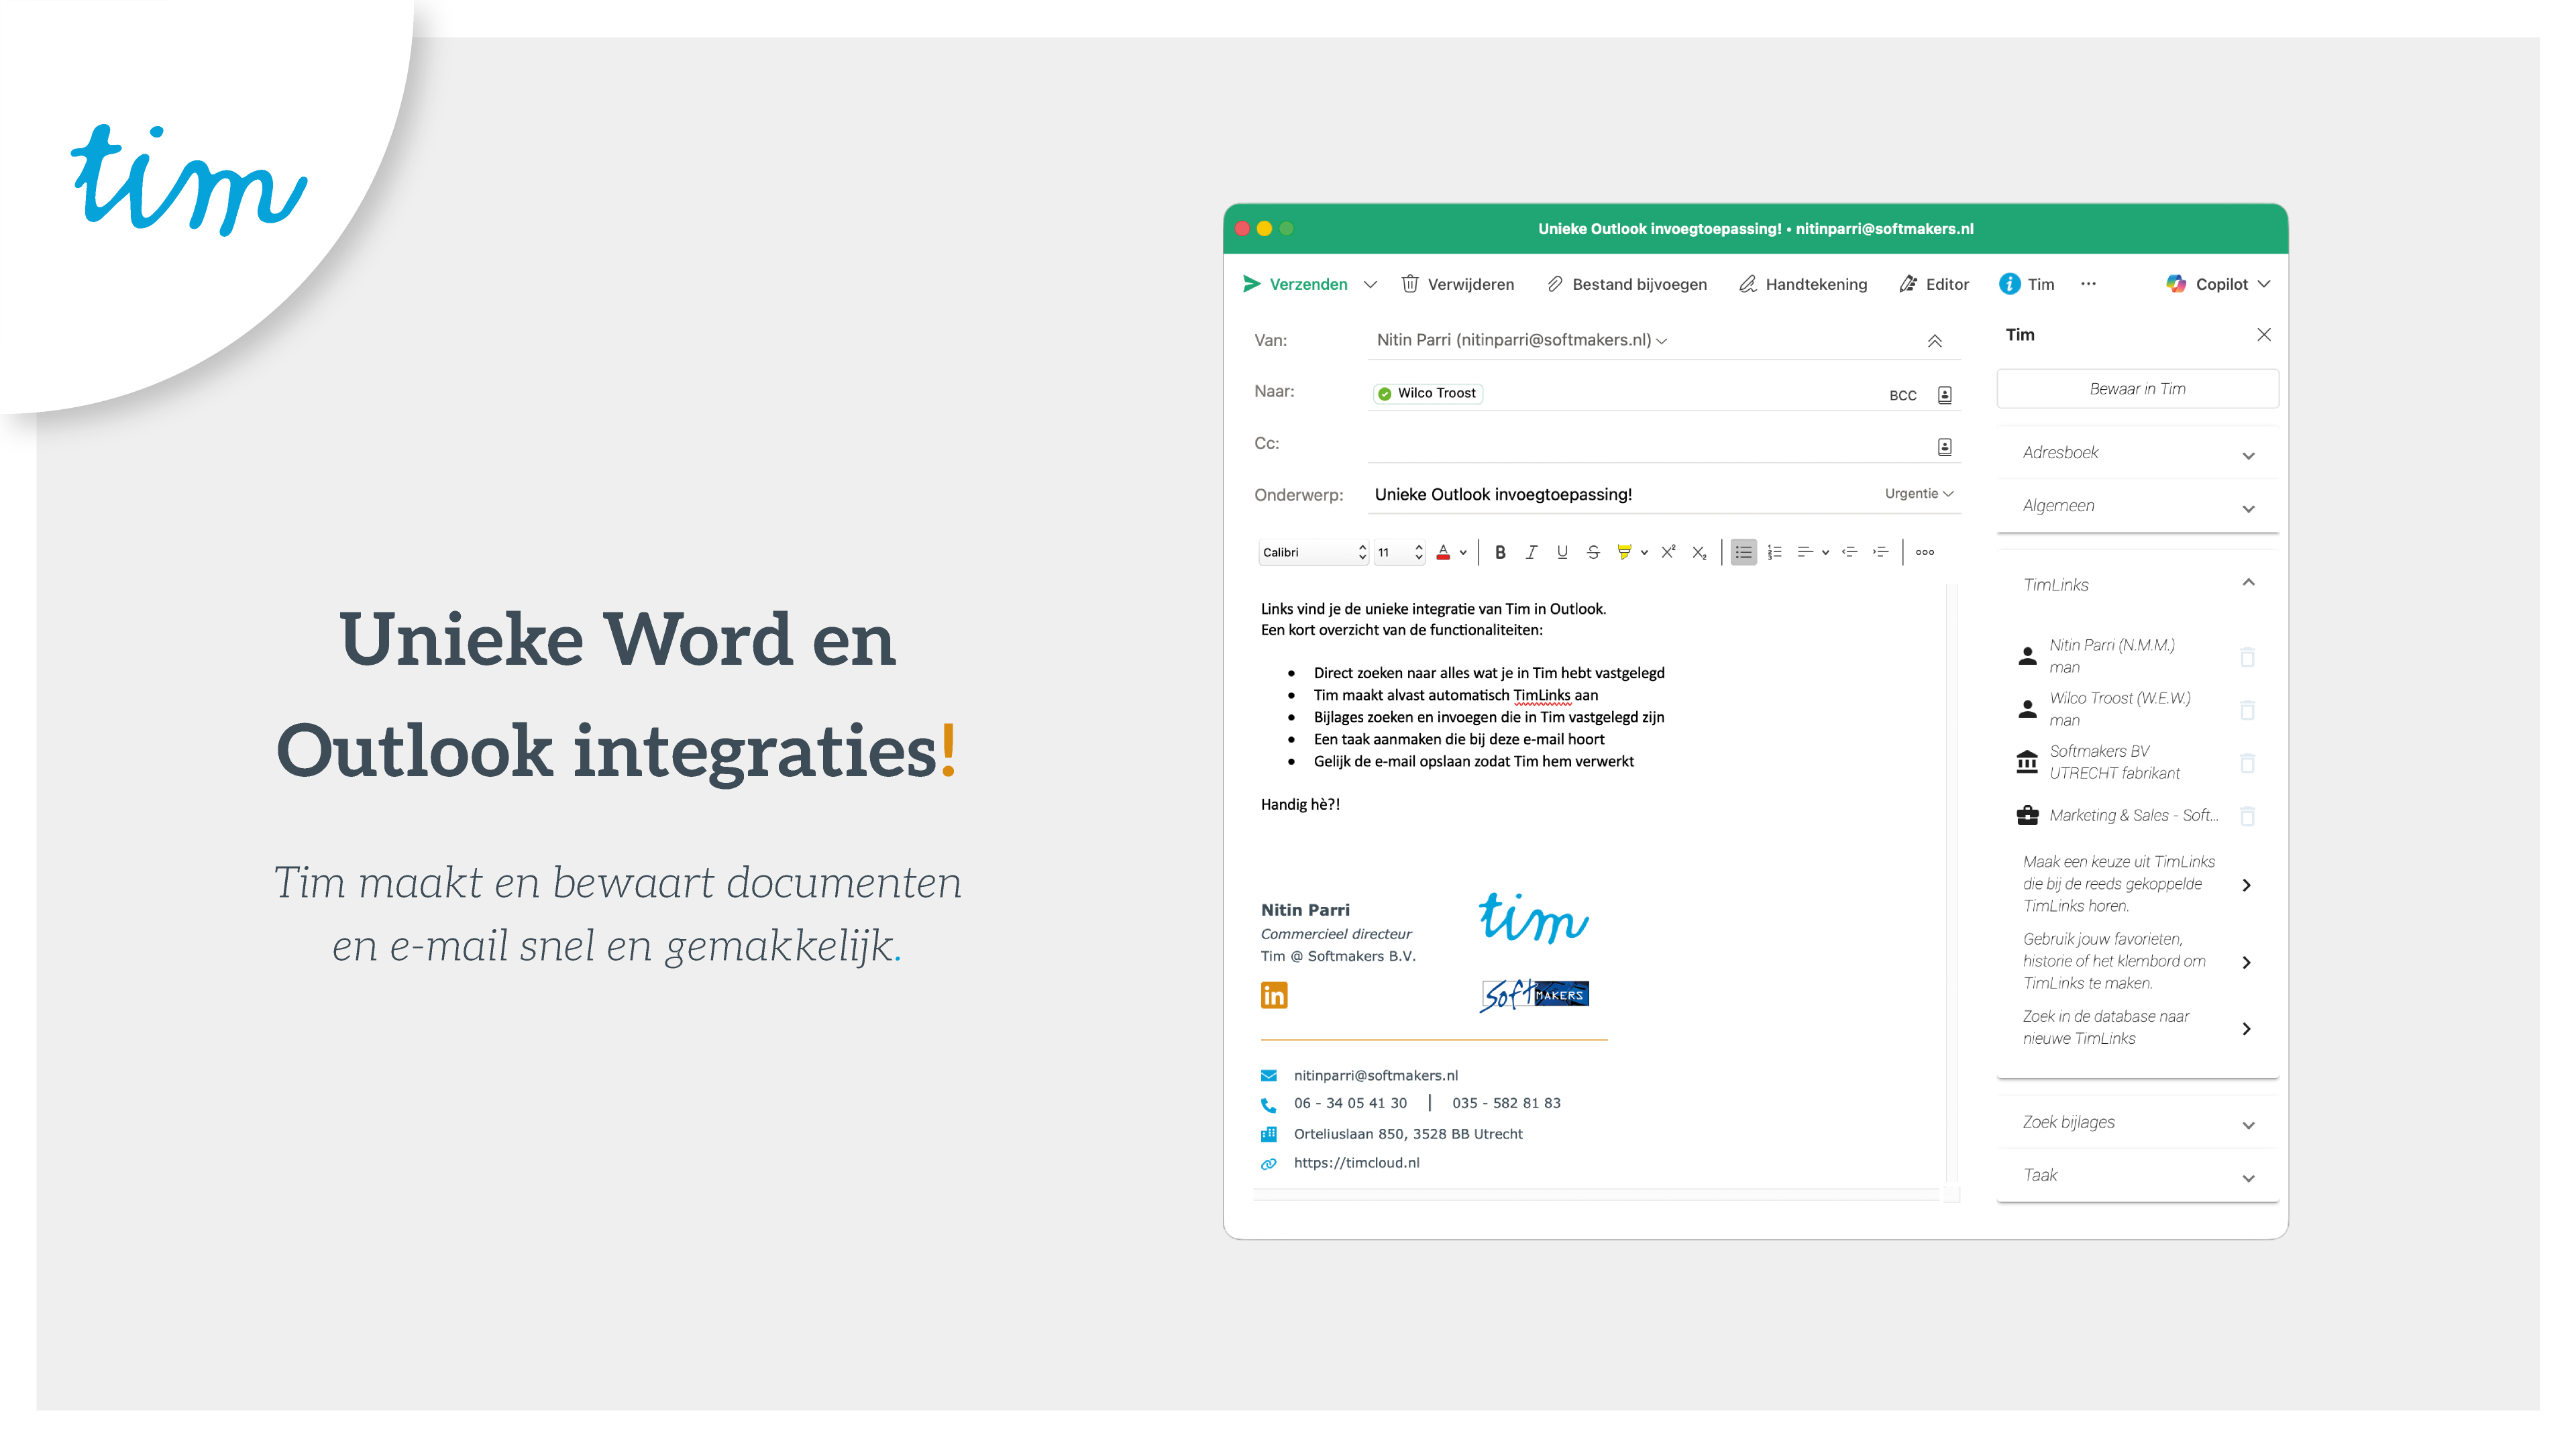Launch the Editor tool
Viewport: 2576px width, 1449px height.
1933,284
